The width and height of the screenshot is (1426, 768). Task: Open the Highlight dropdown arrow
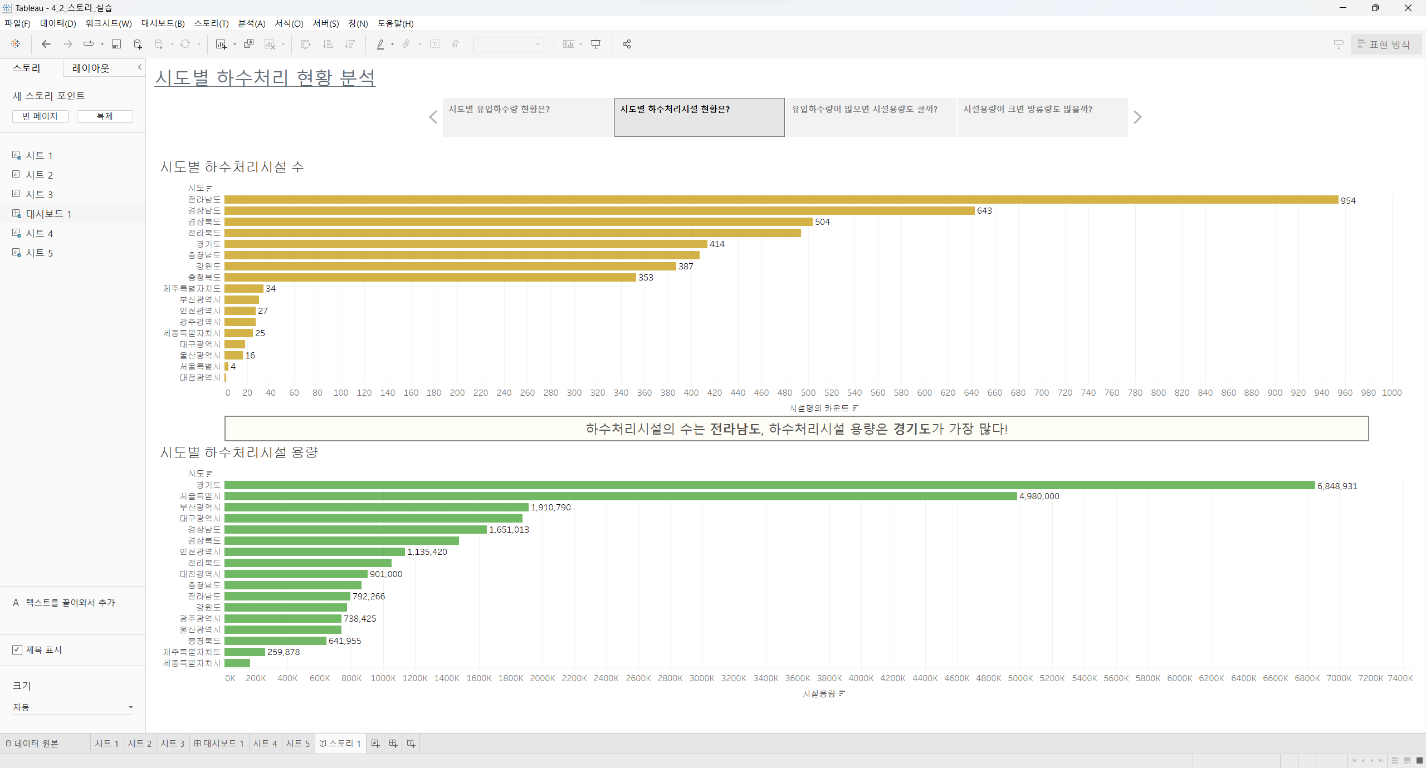click(392, 44)
